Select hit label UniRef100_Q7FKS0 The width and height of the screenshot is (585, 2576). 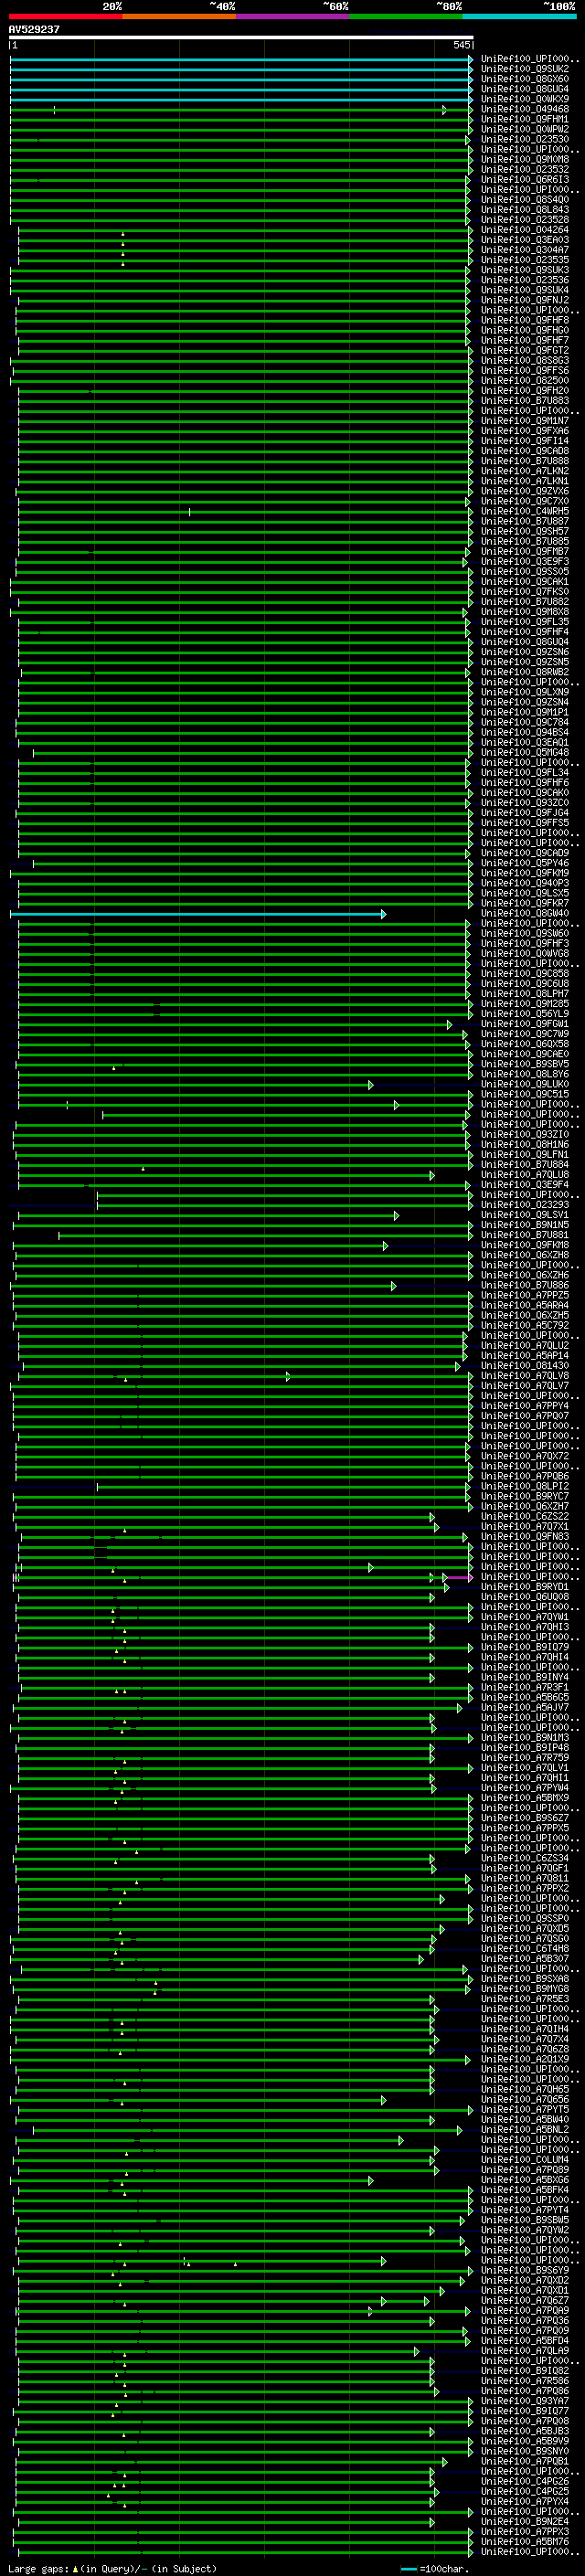(525, 591)
